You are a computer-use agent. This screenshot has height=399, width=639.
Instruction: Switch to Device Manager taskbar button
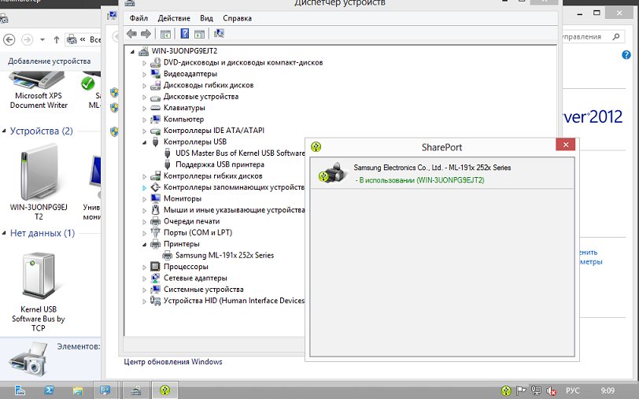(135, 390)
